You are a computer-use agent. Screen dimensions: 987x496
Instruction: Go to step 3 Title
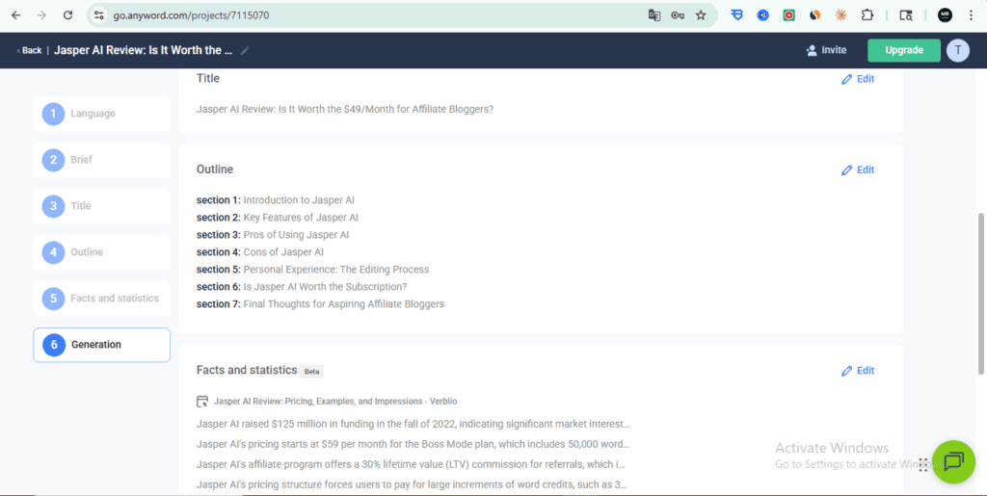tap(102, 206)
